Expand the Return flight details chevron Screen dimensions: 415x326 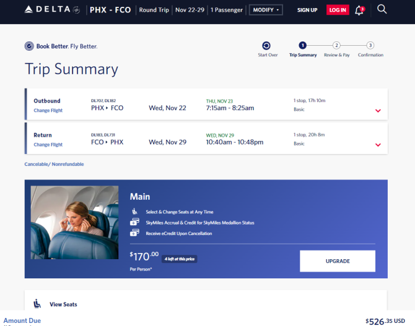[x=378, y=145]
